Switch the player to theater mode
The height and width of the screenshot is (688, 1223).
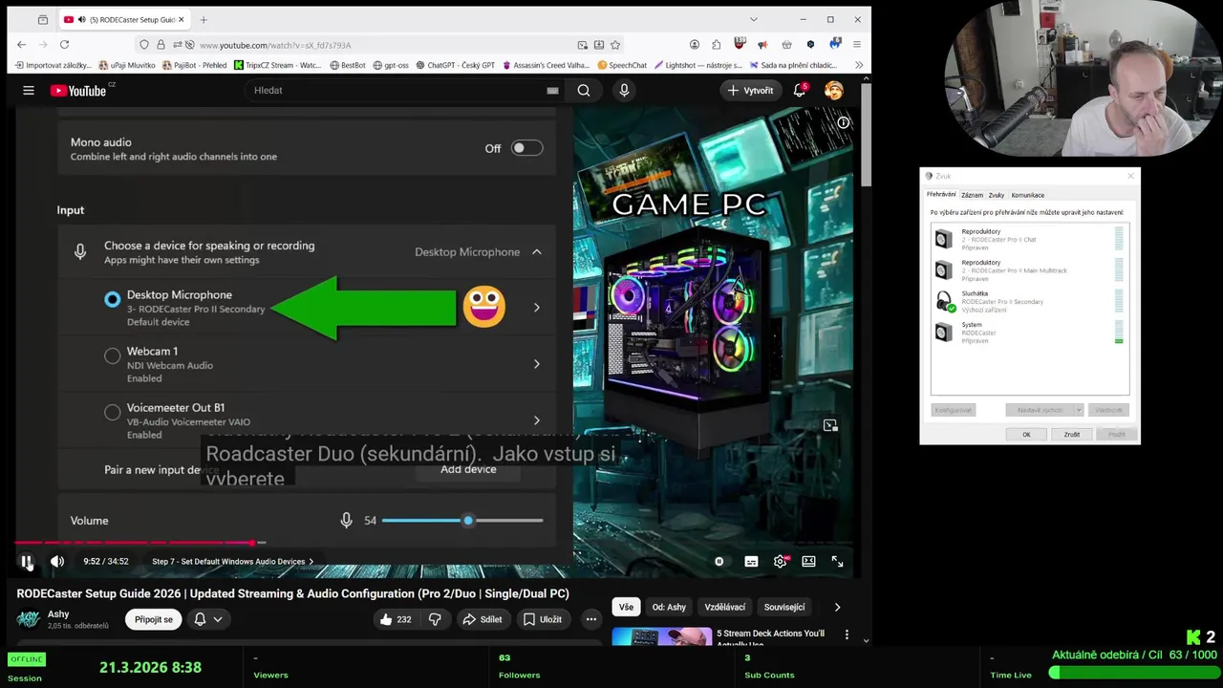click(x=808, y=562)
